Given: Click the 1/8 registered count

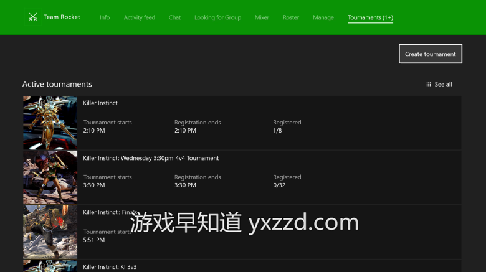Looking at the screenshot, I should (277, 131).
